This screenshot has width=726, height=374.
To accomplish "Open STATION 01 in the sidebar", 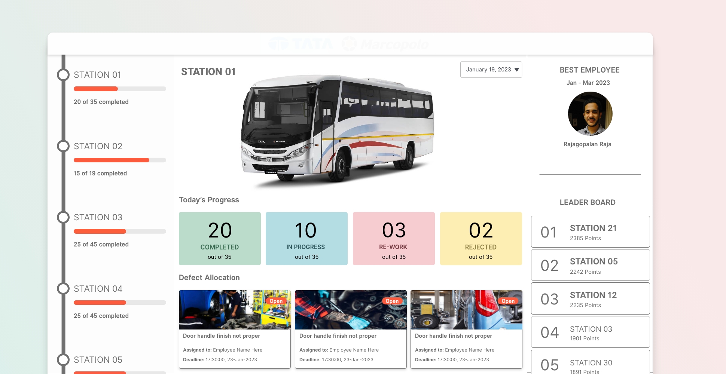I will (97, 75).
